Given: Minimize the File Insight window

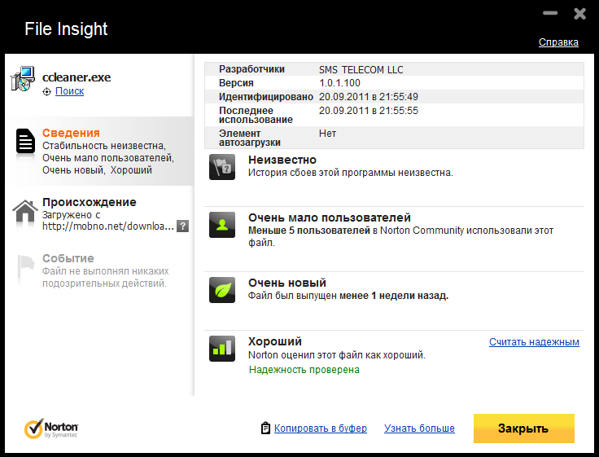Looking at the screenshot, I should (550, 13).
